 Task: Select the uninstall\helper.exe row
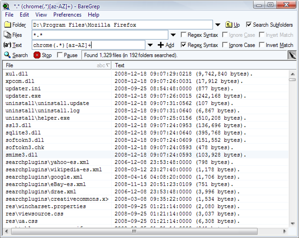[x=146, y=118]
